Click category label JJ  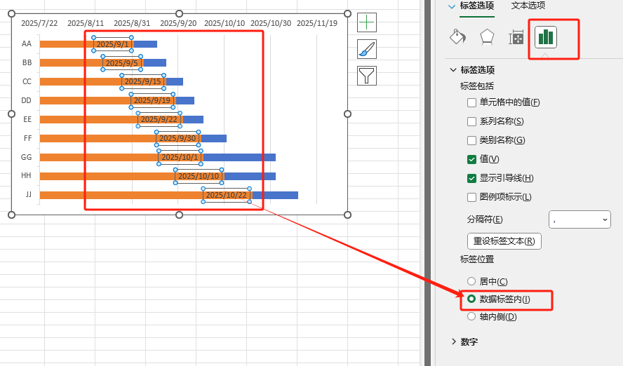[28, 194]
